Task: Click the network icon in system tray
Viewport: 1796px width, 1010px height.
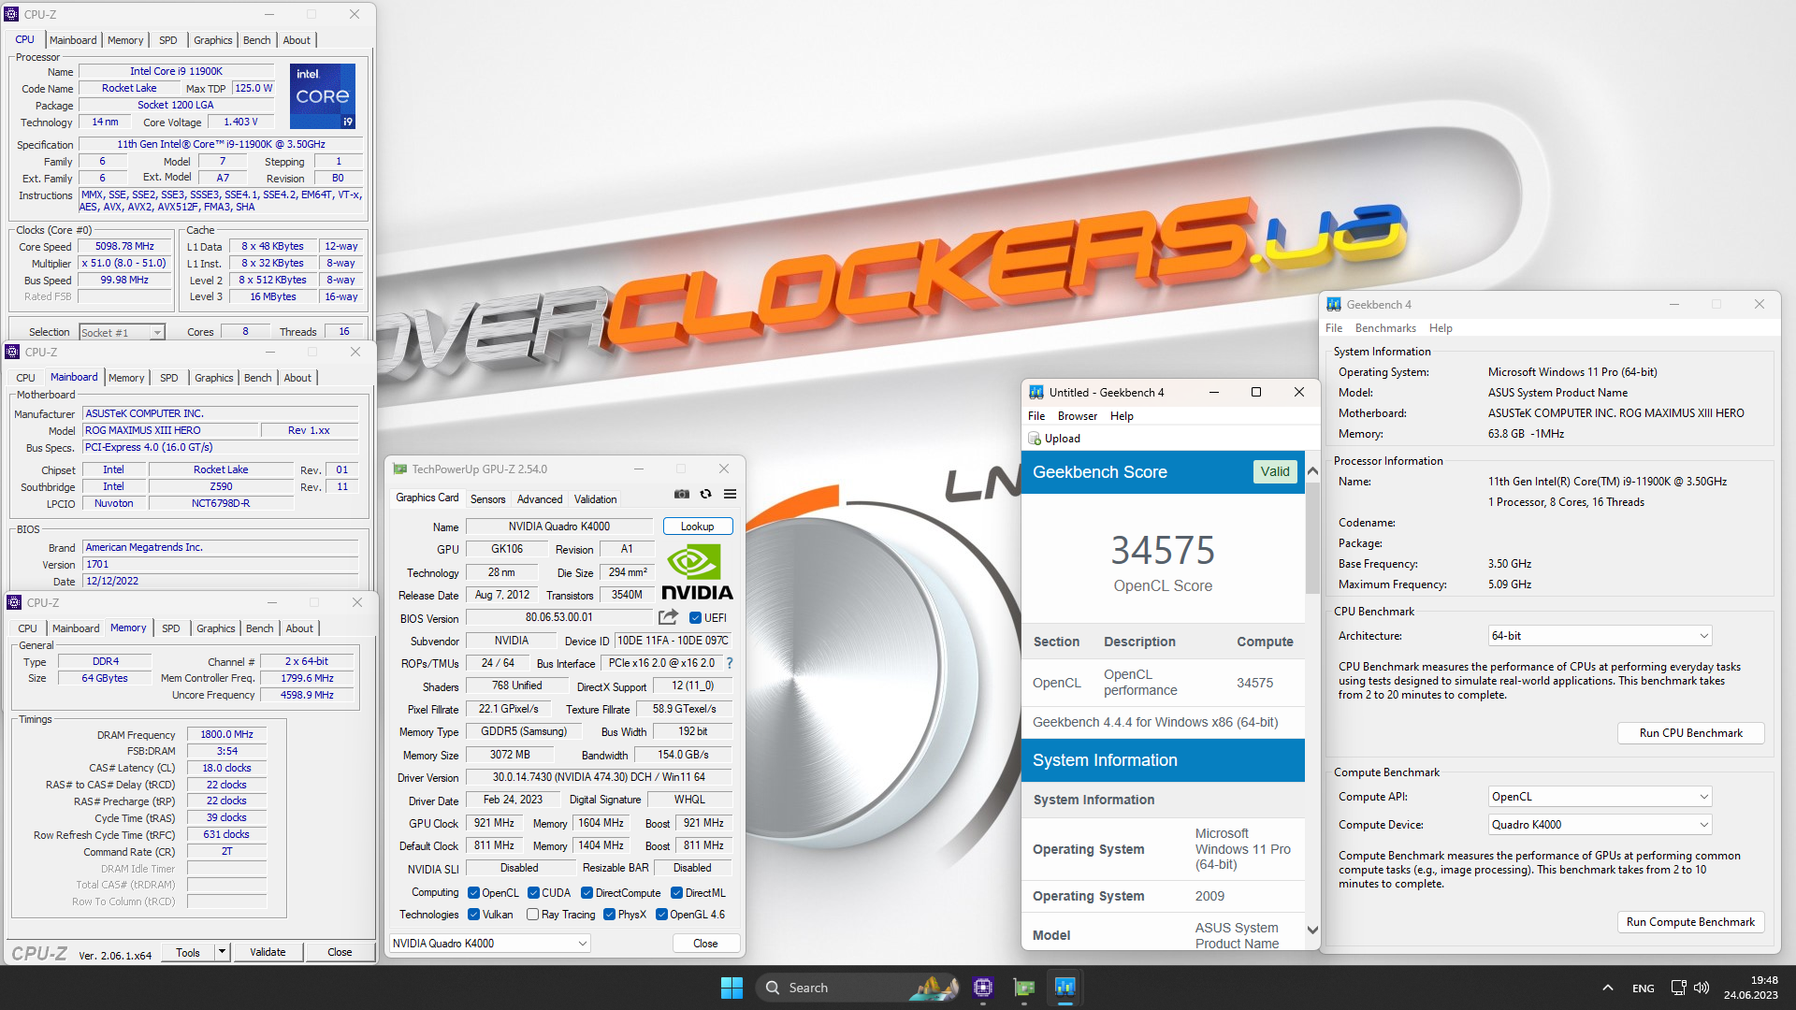Action: tap(1678, 988)
